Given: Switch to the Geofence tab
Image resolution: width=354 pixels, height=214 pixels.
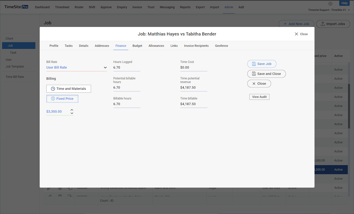Looking at the screenshot, I should [221, 46].
